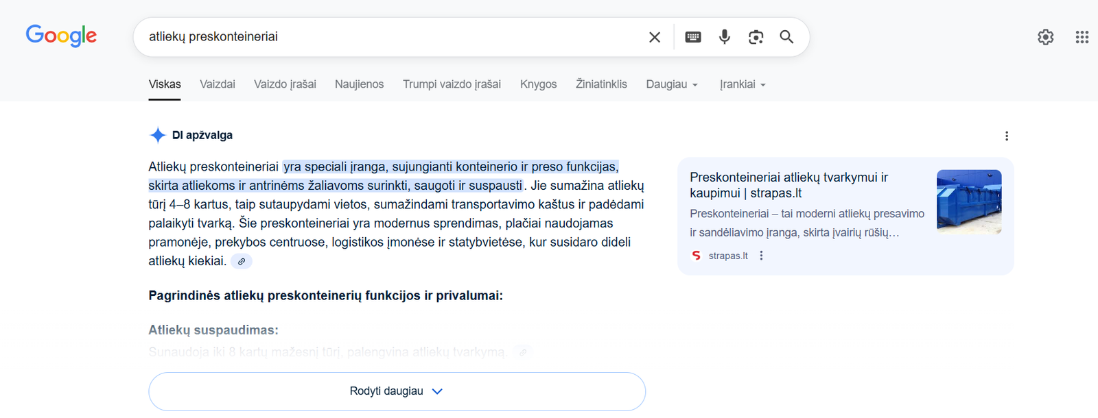This screenshot has height=418, width=1098.
Task: Clear the search box with X icon
Action: pyautogui.click(x=655, y=37)
